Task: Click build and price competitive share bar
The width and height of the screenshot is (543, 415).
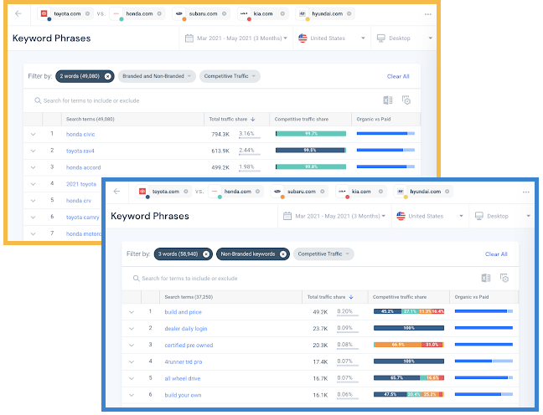Action: click(x=409, y=311)
